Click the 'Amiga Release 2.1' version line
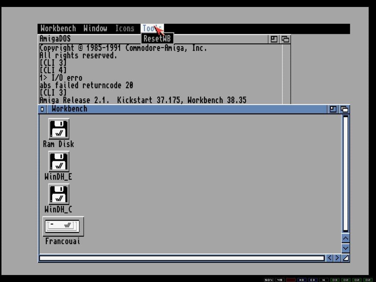376x282 pixels. pyautogui.click(x=143, y=100)
